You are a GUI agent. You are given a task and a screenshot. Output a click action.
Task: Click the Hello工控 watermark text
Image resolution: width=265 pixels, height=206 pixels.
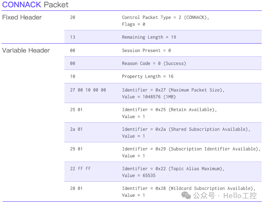point(240,196)
